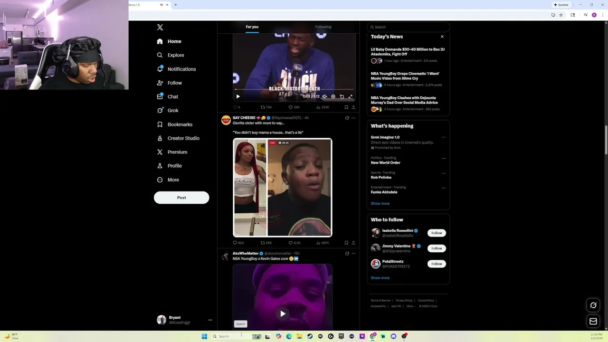Open NBA YoungBoy Drops Cinematic news story
Screen dimensions: 608x342
pos(405,76)
